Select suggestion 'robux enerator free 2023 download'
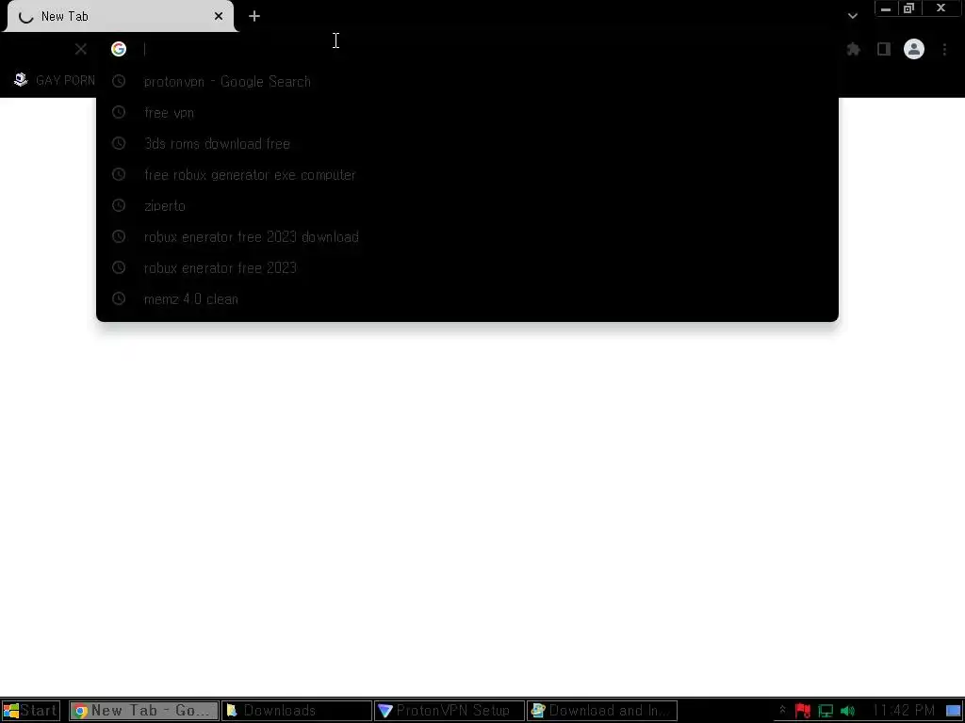The height and width of the screenshot is (723, 965). click(467, 236)
